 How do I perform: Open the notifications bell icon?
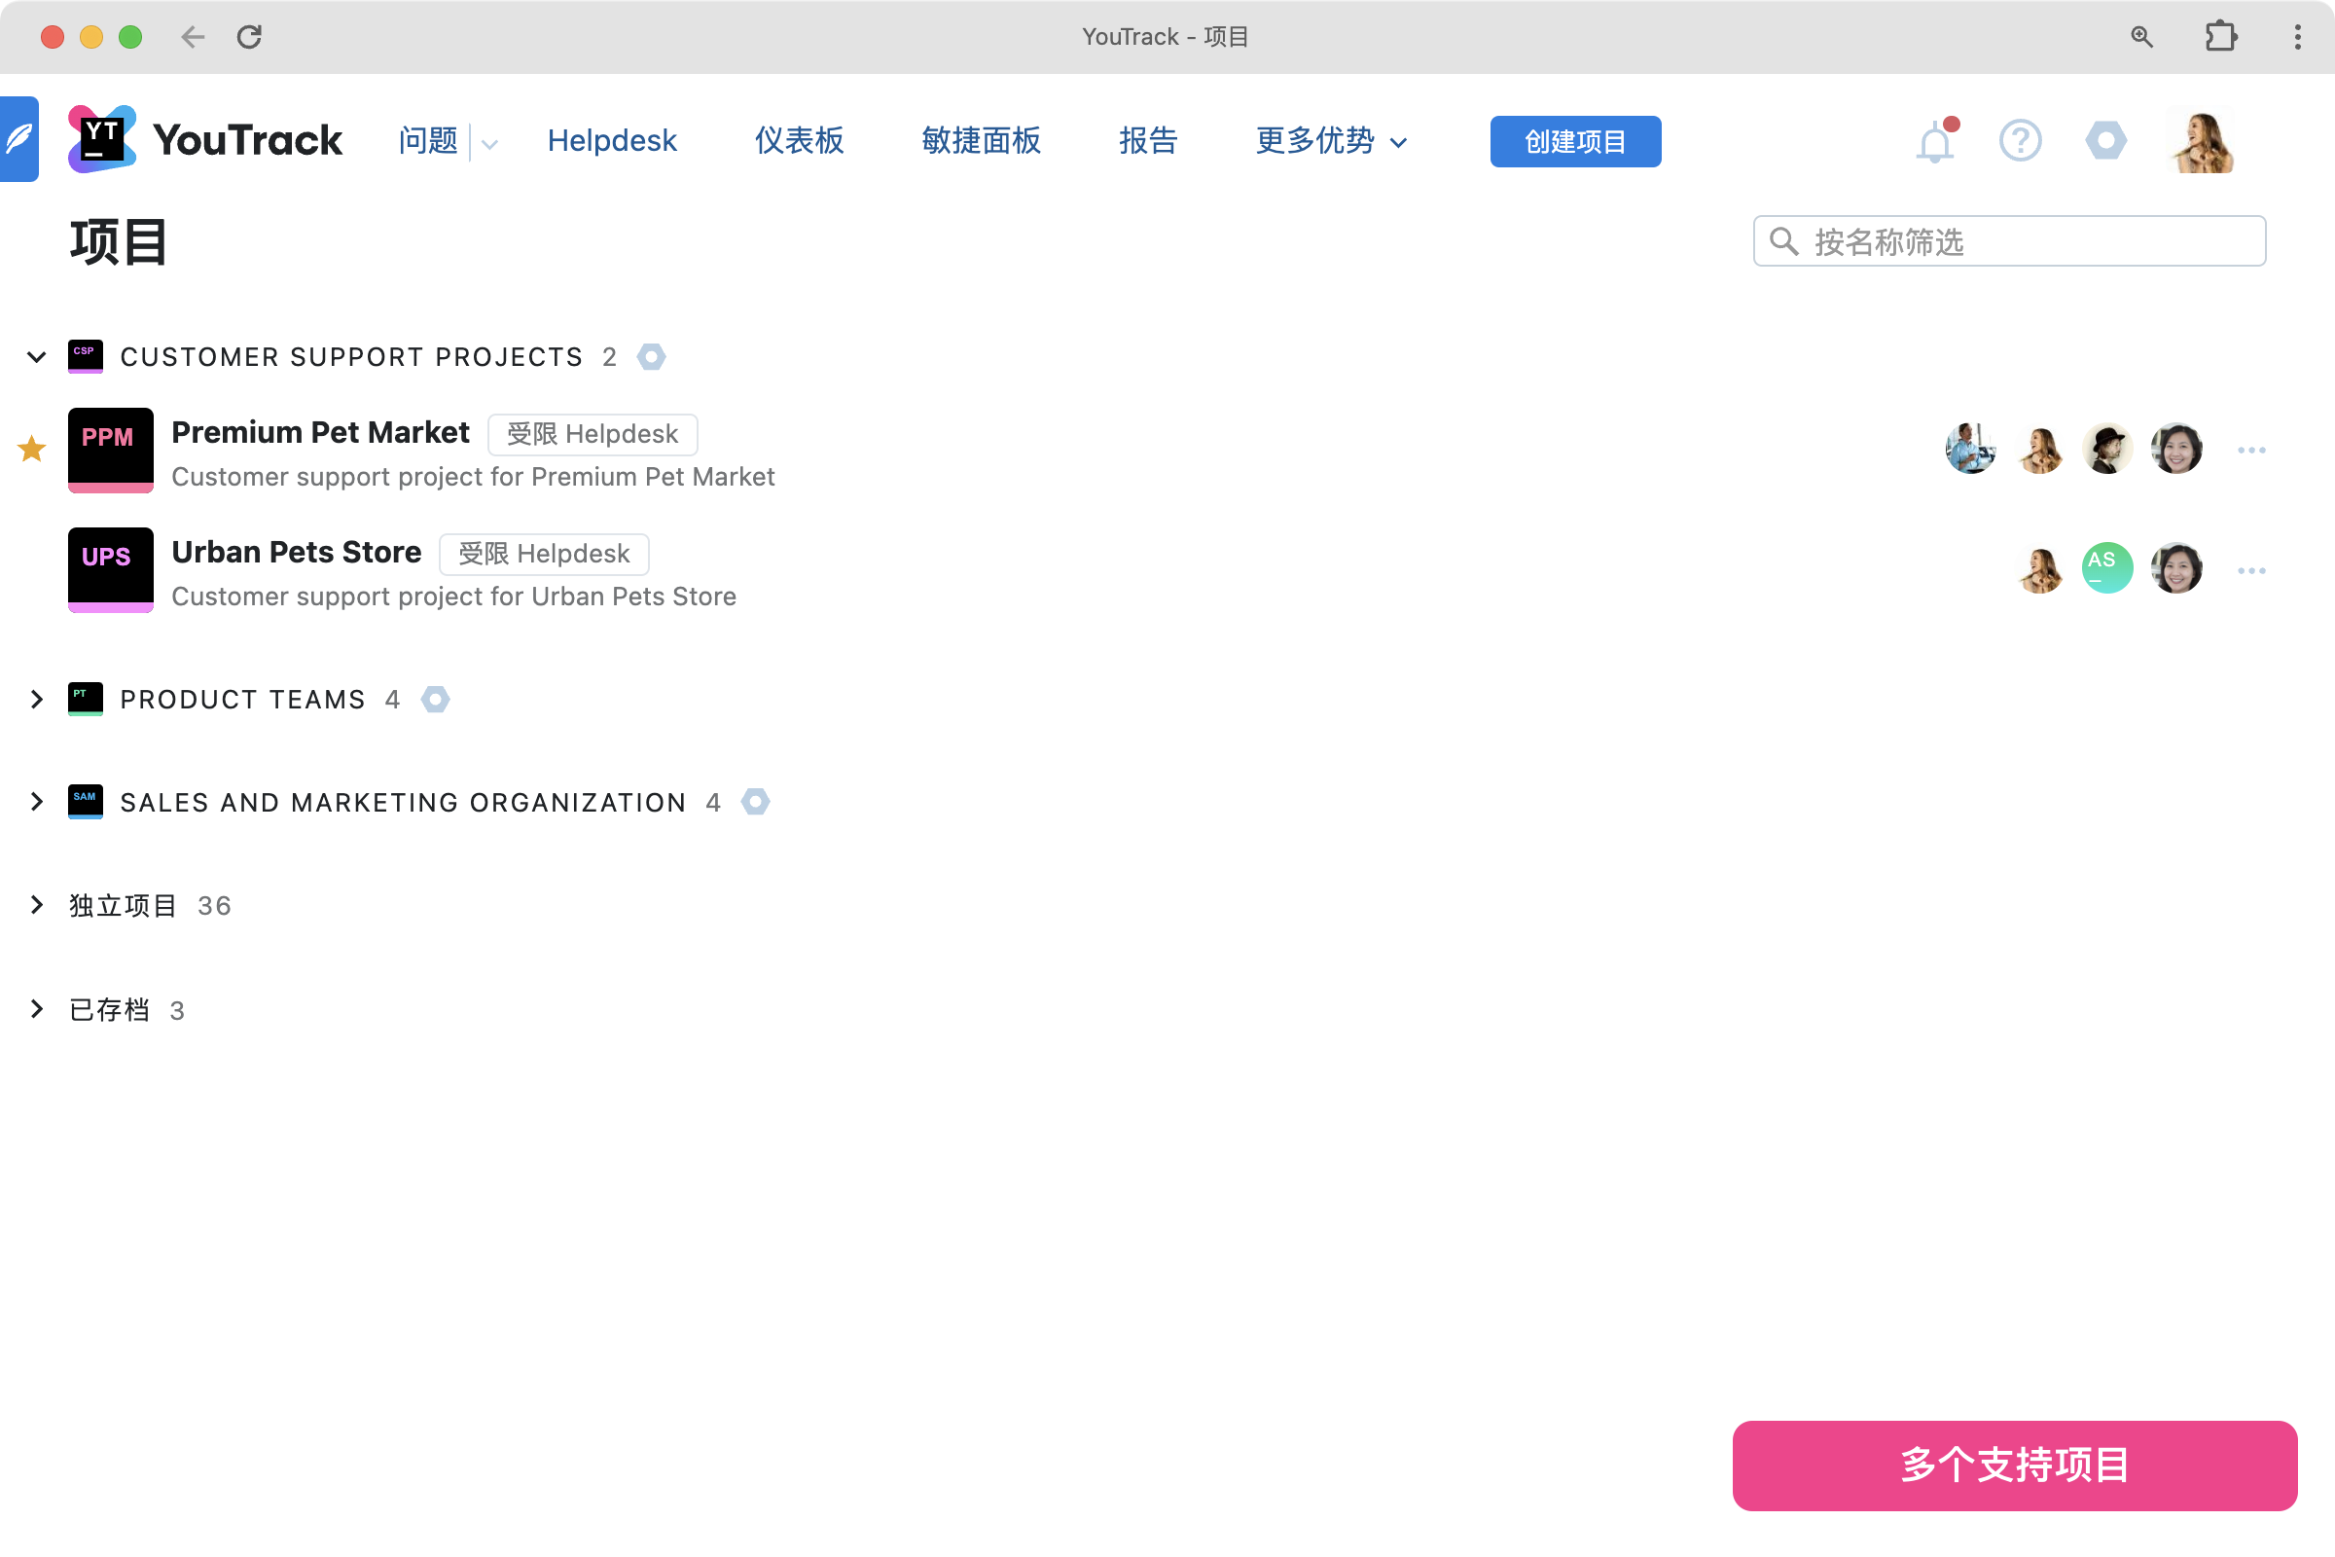1934,142
